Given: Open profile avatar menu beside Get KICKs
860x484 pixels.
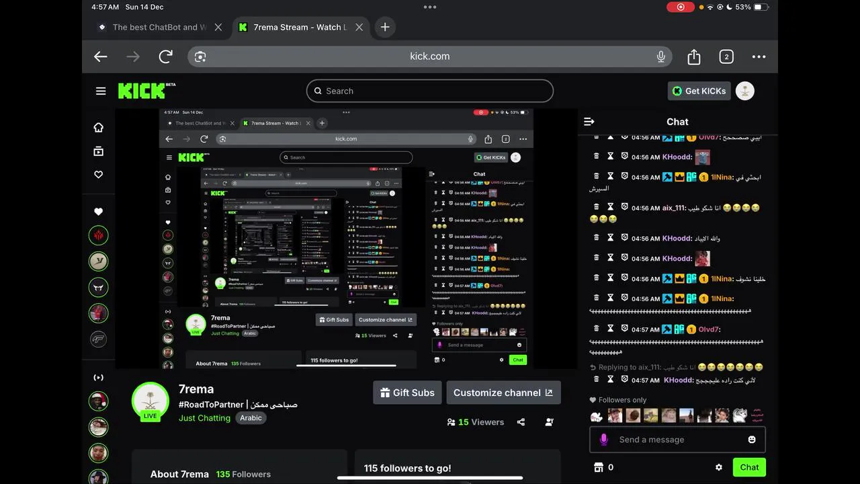Looking at the screenshot, I should pyautogui.click(x=745, y=91).
